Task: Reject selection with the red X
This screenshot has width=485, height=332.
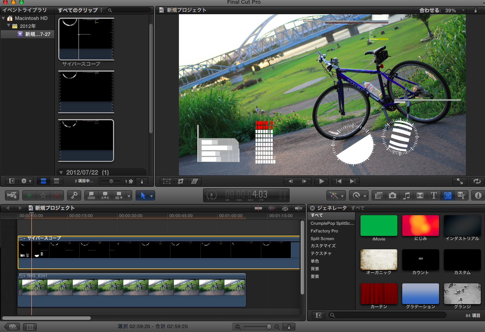Action: click(57, 195)
